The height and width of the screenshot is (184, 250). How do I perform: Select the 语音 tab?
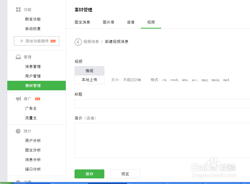[x=131, y=22]
